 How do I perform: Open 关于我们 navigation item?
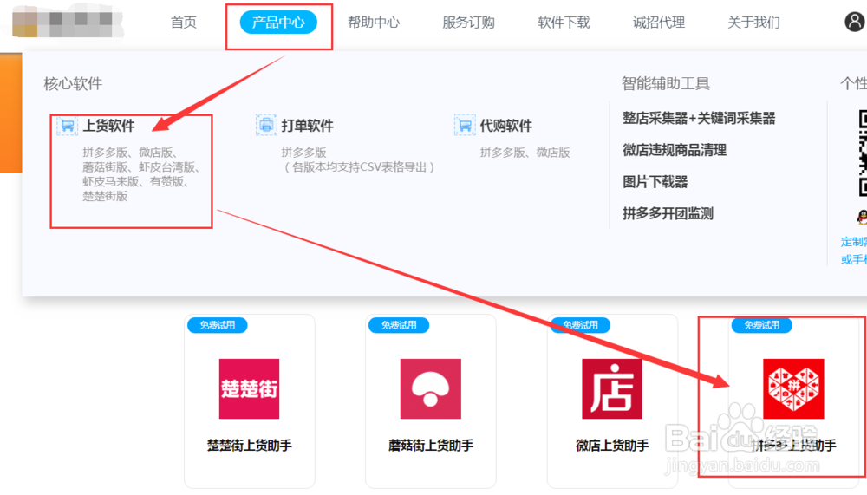[x=754, y=23]
